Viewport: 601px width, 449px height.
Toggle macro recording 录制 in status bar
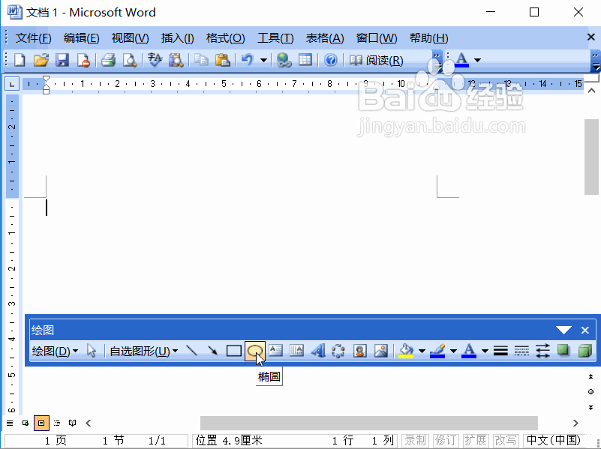click(x=416, y=441)
